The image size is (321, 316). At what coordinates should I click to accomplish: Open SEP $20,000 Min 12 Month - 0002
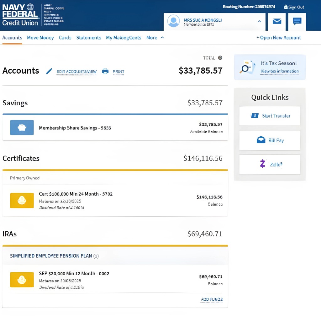[74, 273]
